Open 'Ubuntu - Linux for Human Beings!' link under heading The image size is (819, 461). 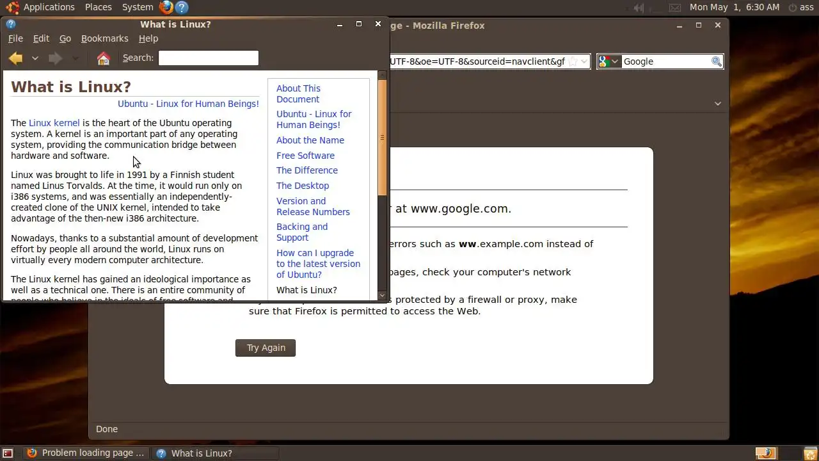(188, 104)
